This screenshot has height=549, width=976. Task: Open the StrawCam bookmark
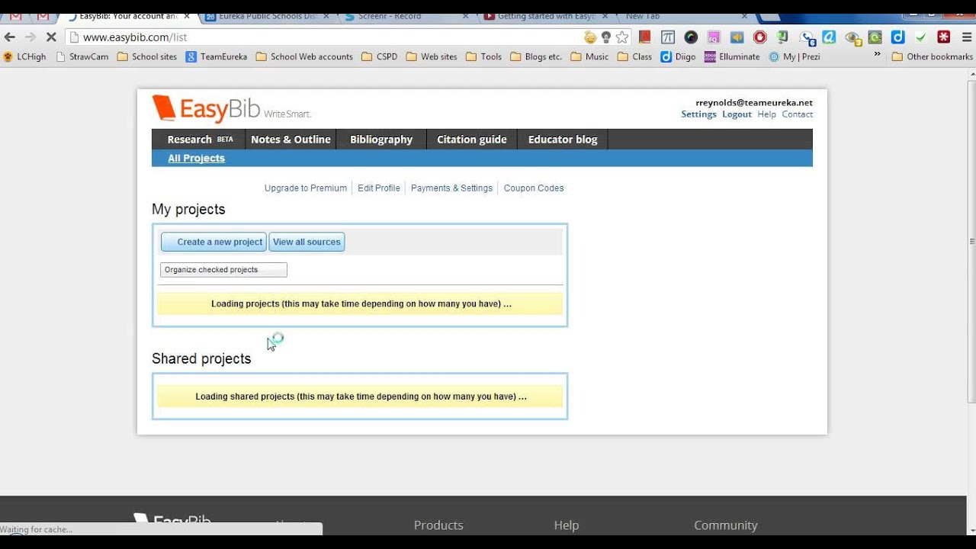(82, 56)
